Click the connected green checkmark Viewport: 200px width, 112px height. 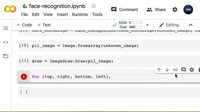[x=114, y=25]
